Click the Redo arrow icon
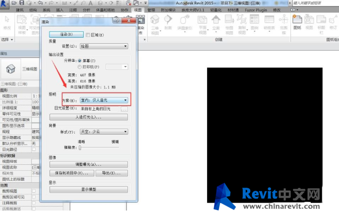This screenshot has height=213, width=339. point(52,3)
